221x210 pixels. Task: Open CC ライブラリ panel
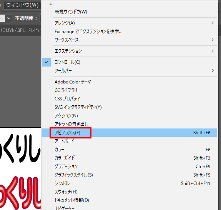tap(130, 90)
